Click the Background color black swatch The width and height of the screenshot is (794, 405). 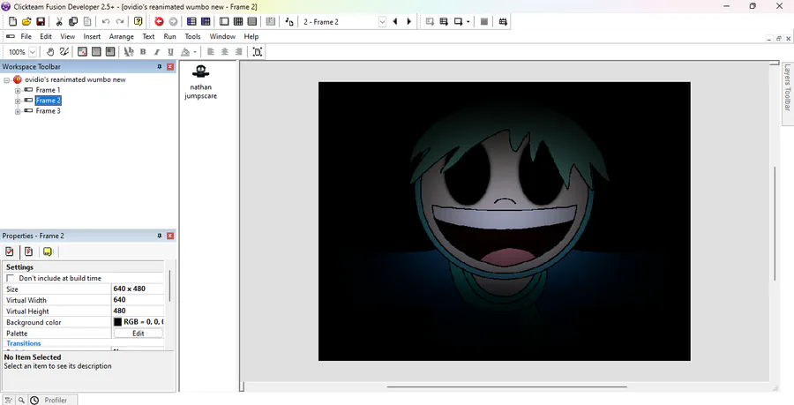(x=117, y=322)
